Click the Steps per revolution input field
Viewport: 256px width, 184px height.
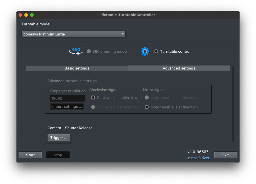(68, 98)
